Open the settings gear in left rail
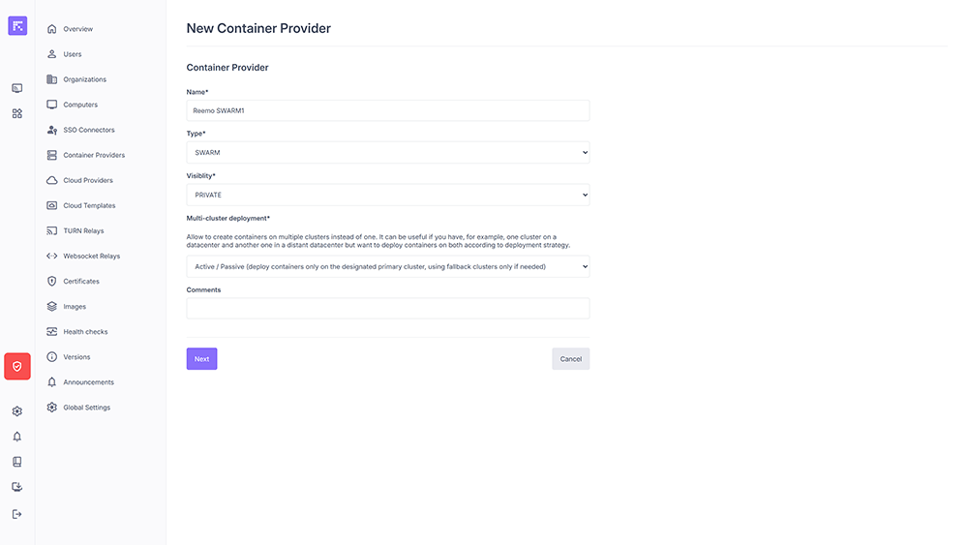 17,411
